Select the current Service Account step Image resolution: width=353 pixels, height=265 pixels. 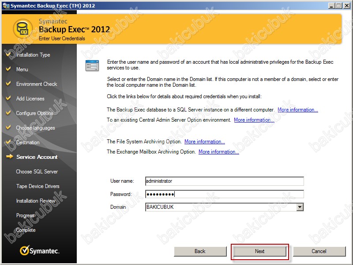[x=37, y=157]
